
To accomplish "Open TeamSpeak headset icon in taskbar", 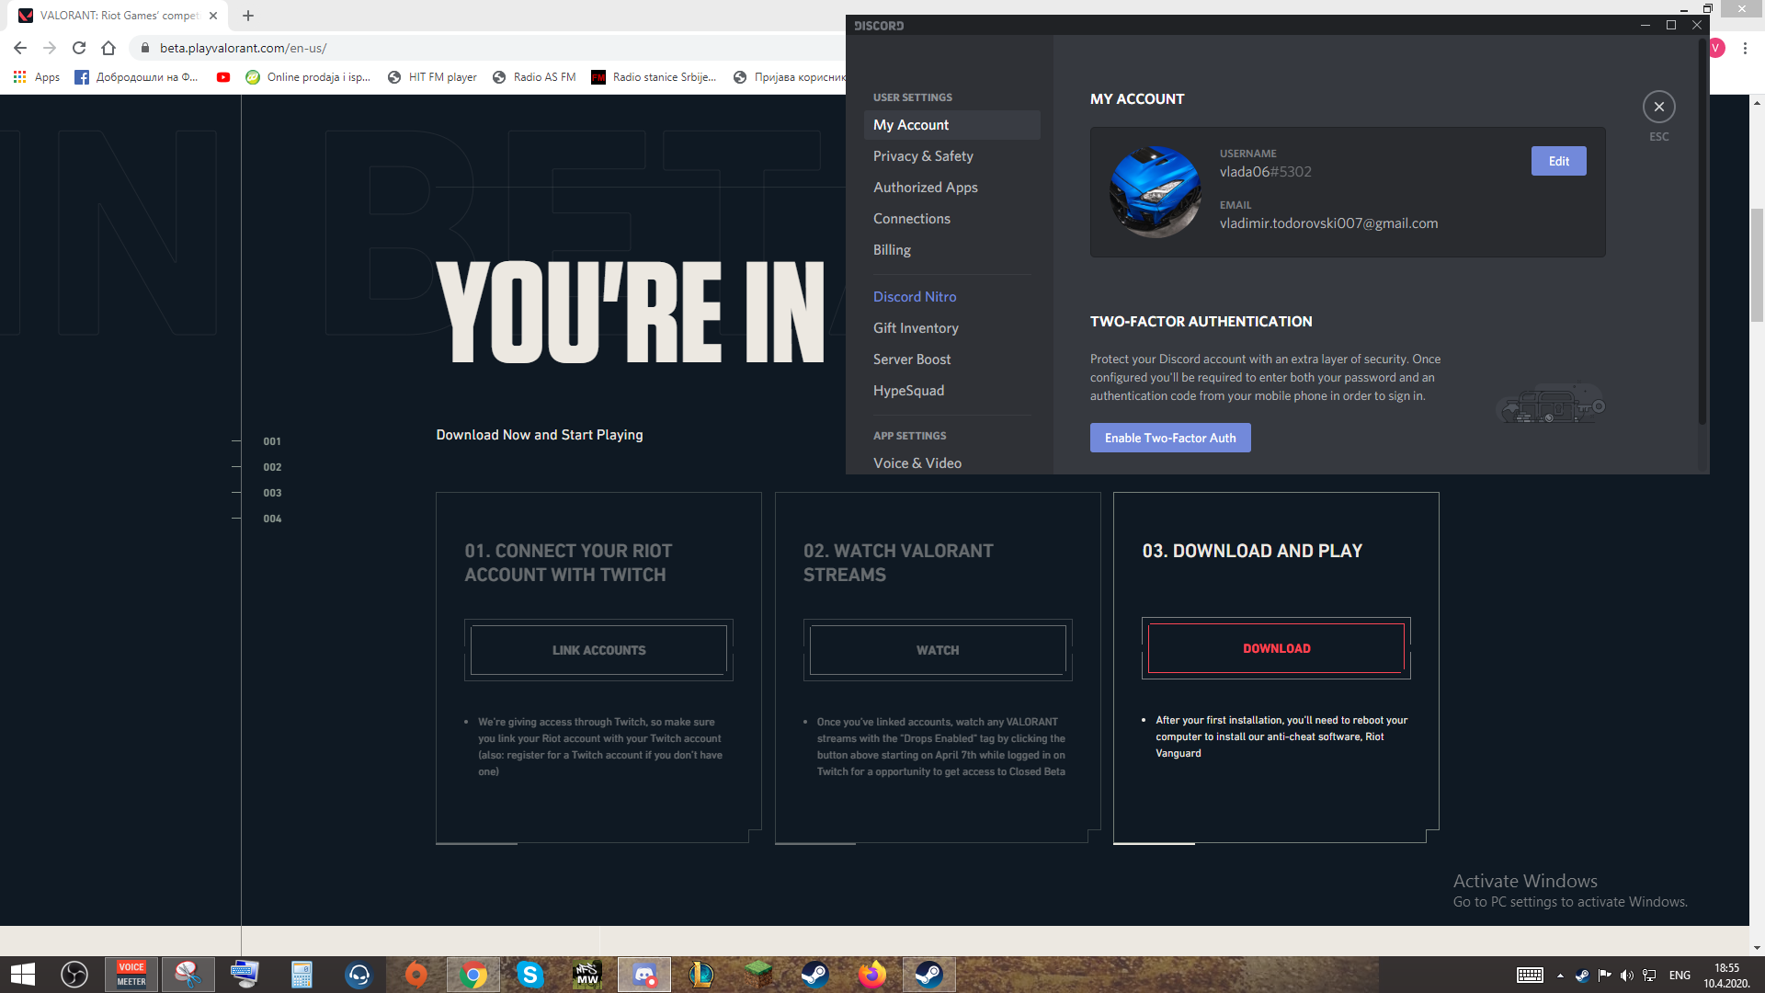I will pyautogui.click(x=359, y=975).
